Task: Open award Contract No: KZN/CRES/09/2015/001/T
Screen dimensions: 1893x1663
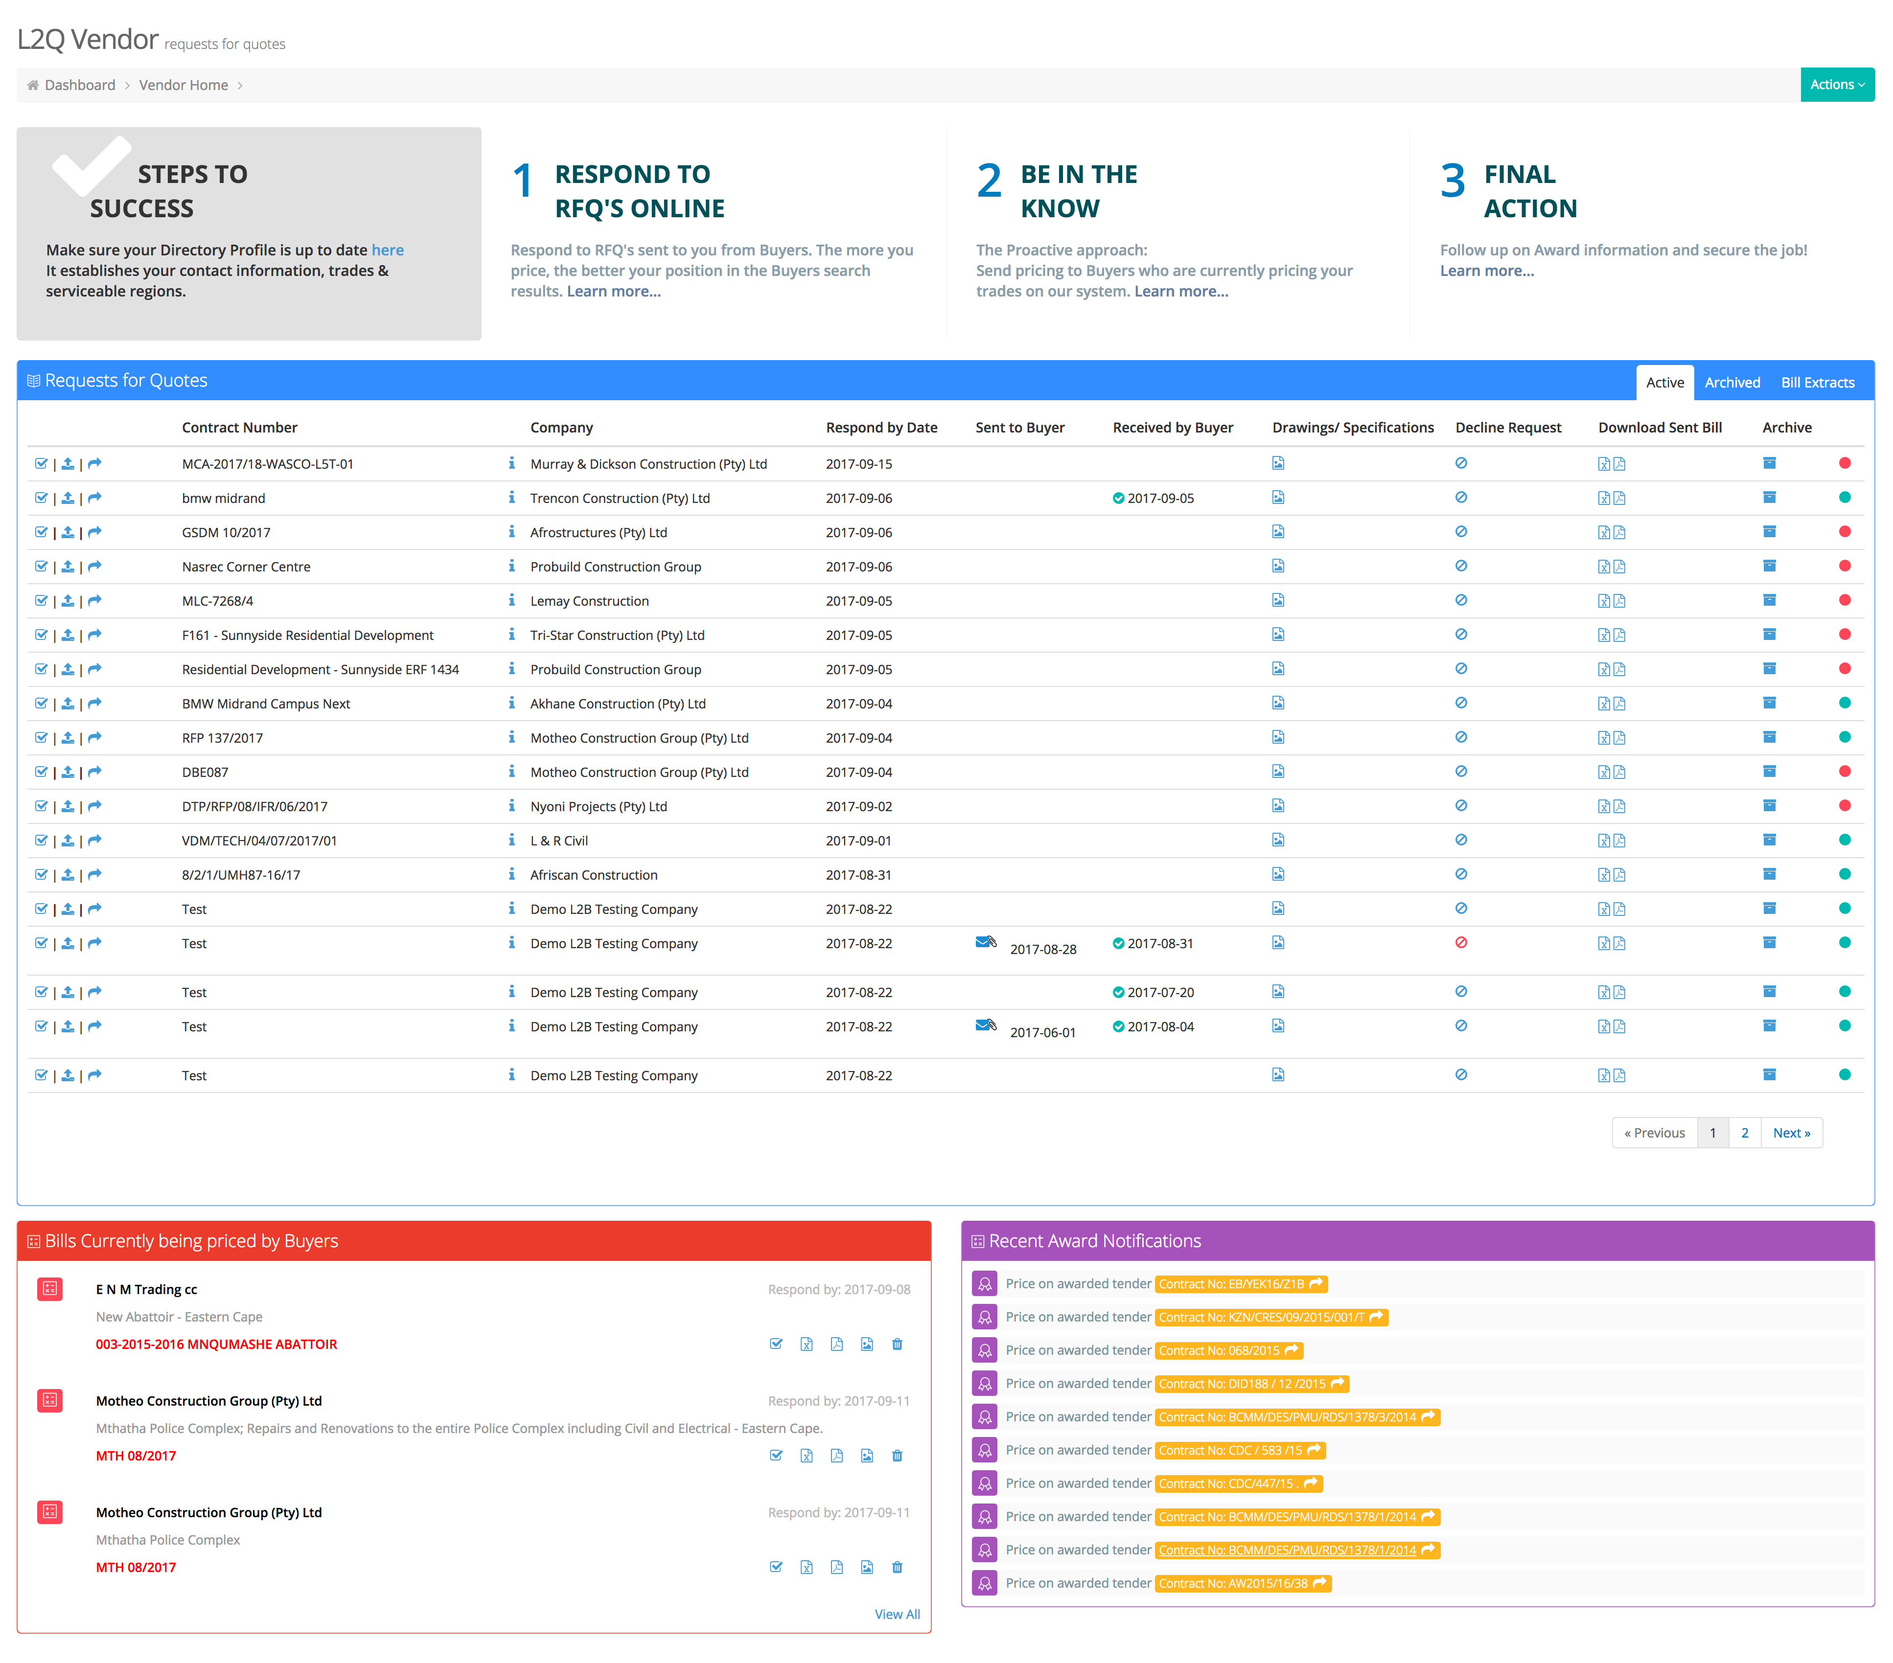Action: pos(1270,1317)
